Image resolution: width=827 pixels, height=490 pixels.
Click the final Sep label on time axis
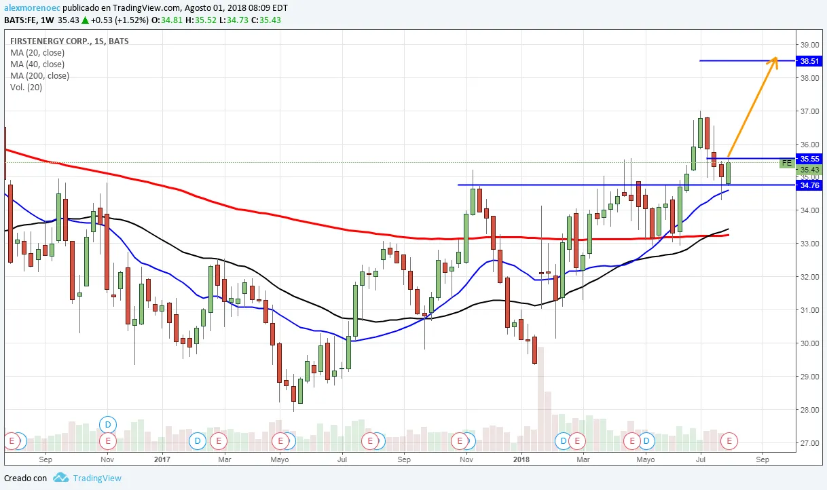[762, 459]
